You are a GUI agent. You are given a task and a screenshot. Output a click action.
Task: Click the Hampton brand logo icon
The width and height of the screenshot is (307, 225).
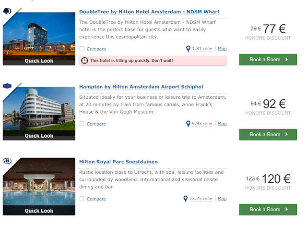point(7,86)
